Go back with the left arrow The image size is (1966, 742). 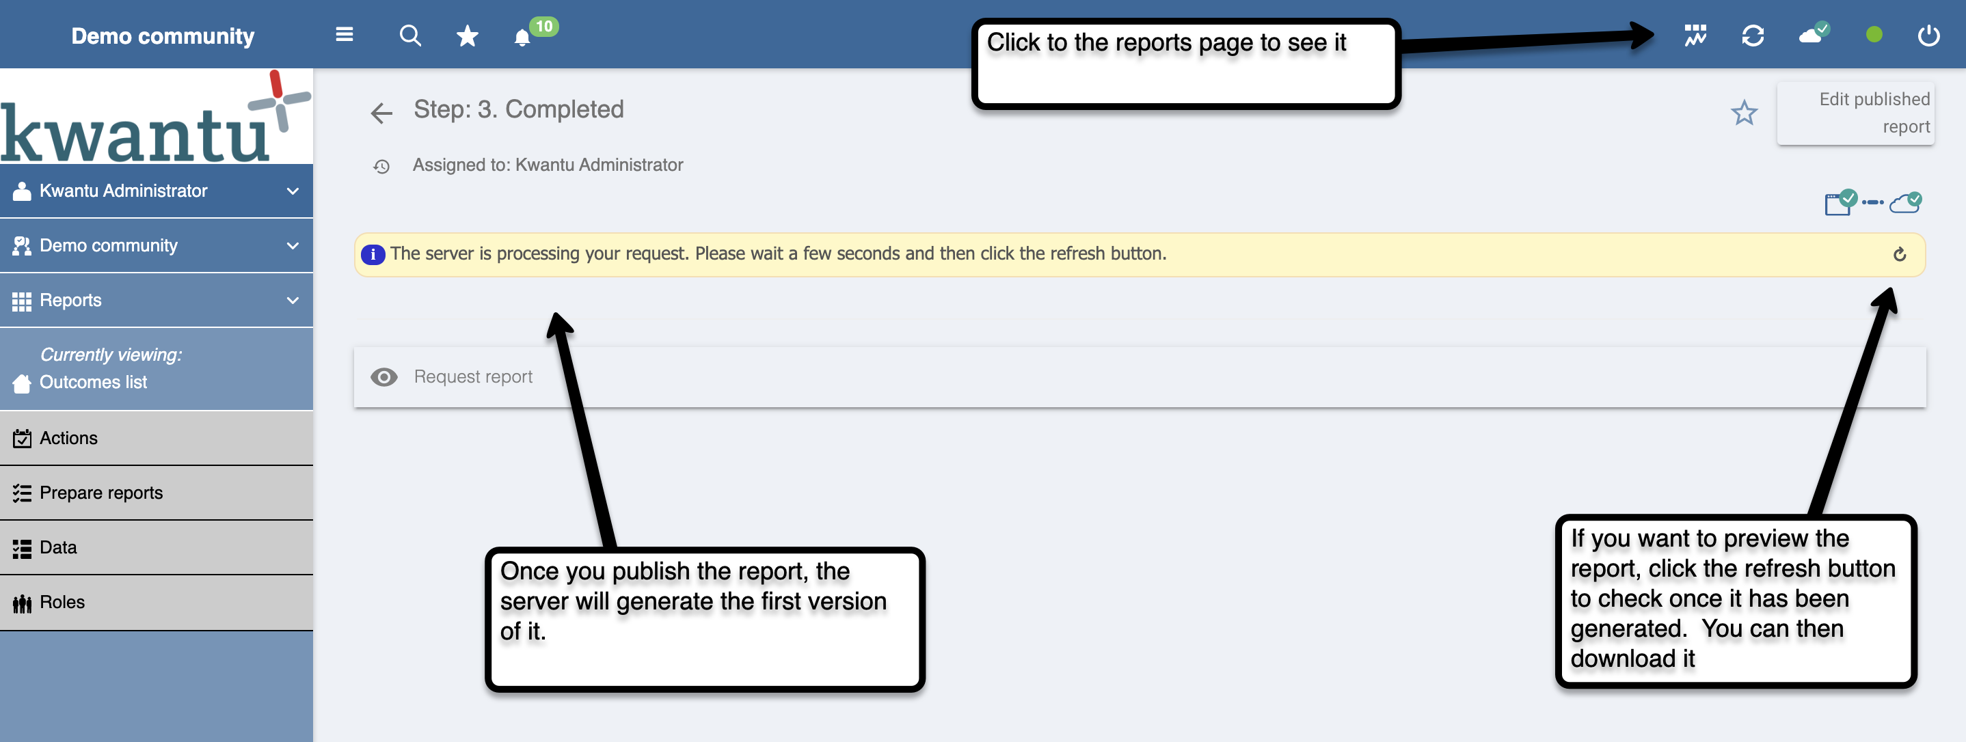click(x=381, y=113)
